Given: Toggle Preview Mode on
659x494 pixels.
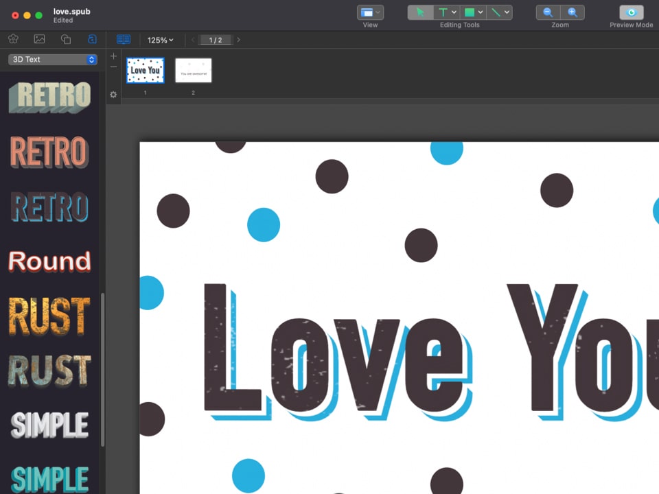Looking at the screenshot, I should [x=631, y=12].
